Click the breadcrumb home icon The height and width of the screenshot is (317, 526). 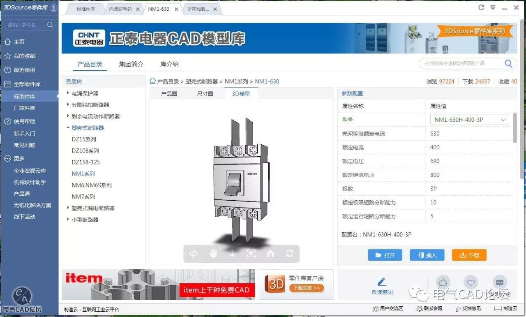(x=153, y=81)
